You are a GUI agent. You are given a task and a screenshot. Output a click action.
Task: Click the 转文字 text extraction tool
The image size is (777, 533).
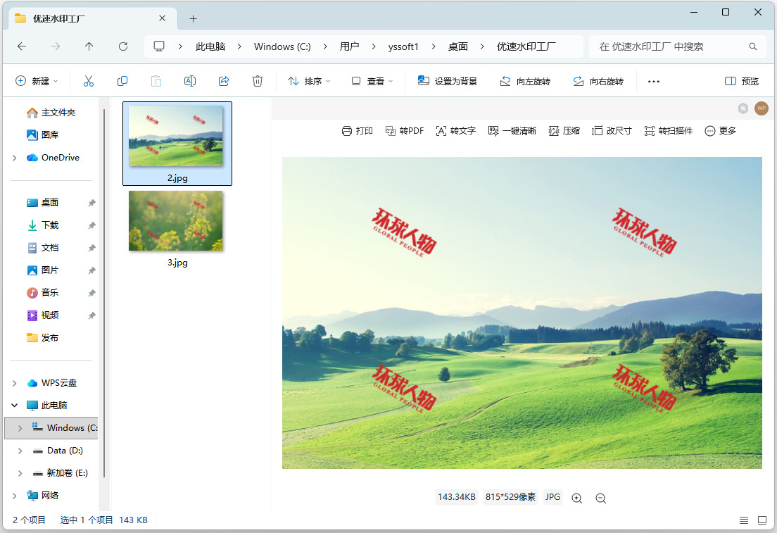(x=456, y=131)
